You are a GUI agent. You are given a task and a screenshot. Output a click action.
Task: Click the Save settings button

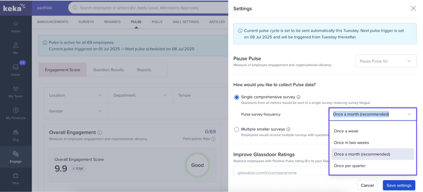pyautogui.click(x=399, y=185)
